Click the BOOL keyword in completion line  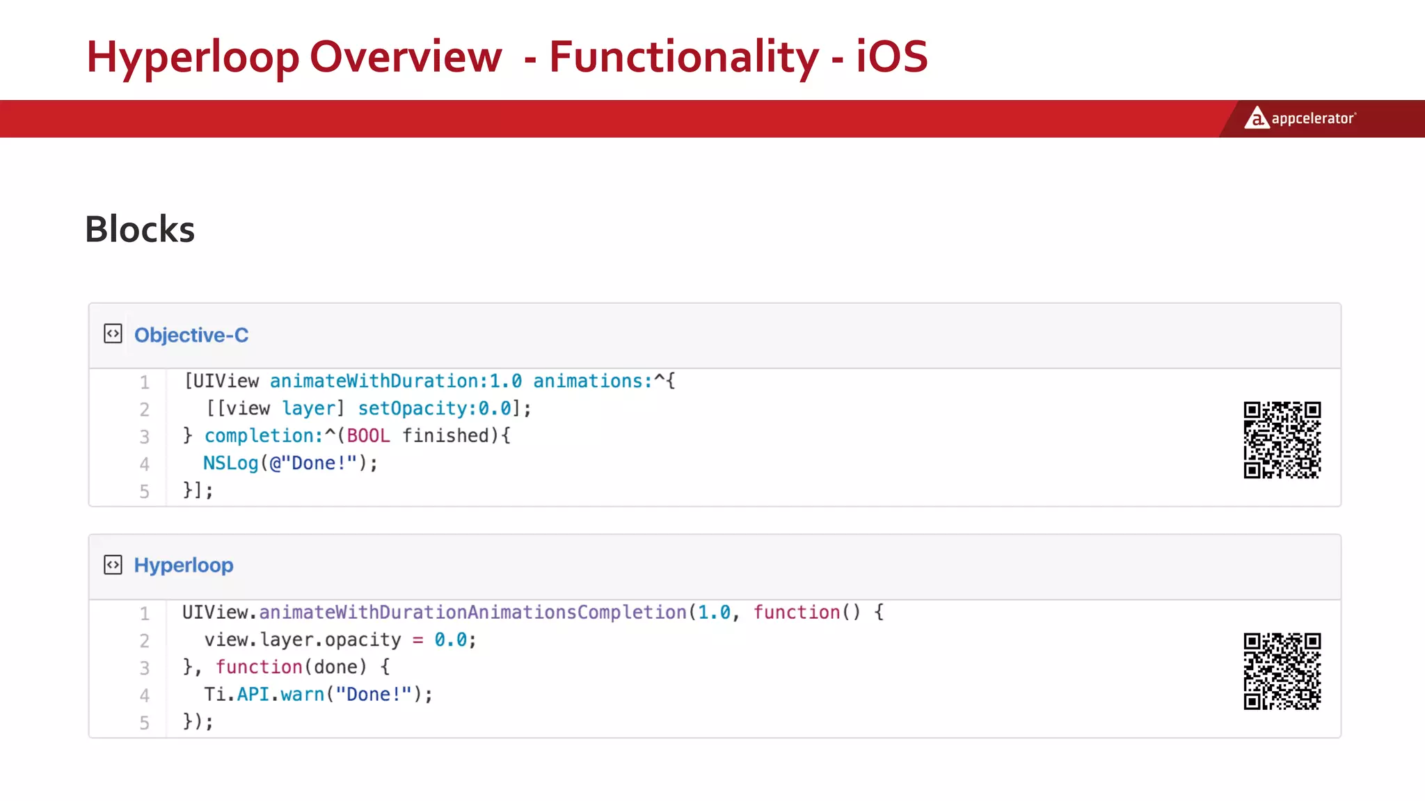click(368, 436)
